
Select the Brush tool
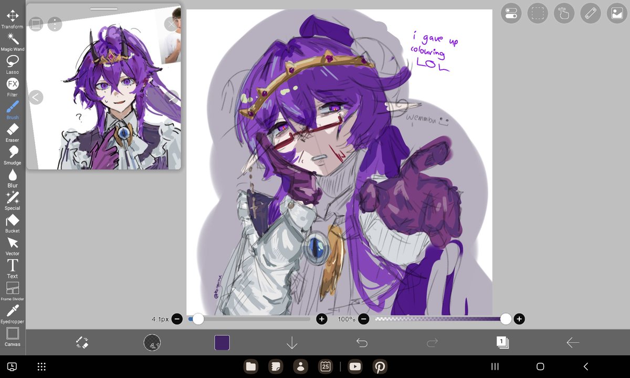[x=13, y=110]
